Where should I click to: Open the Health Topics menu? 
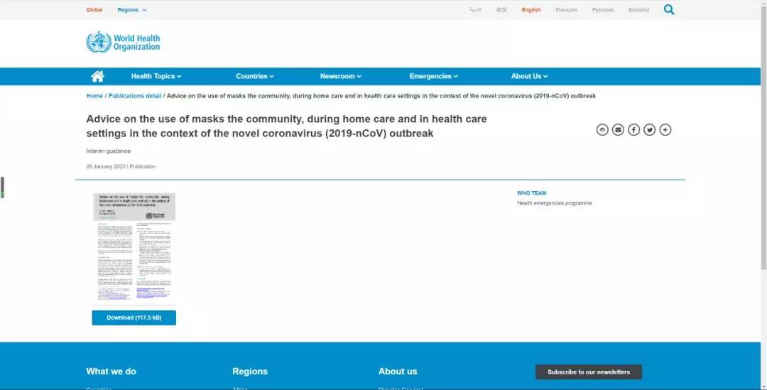(156, 76)
